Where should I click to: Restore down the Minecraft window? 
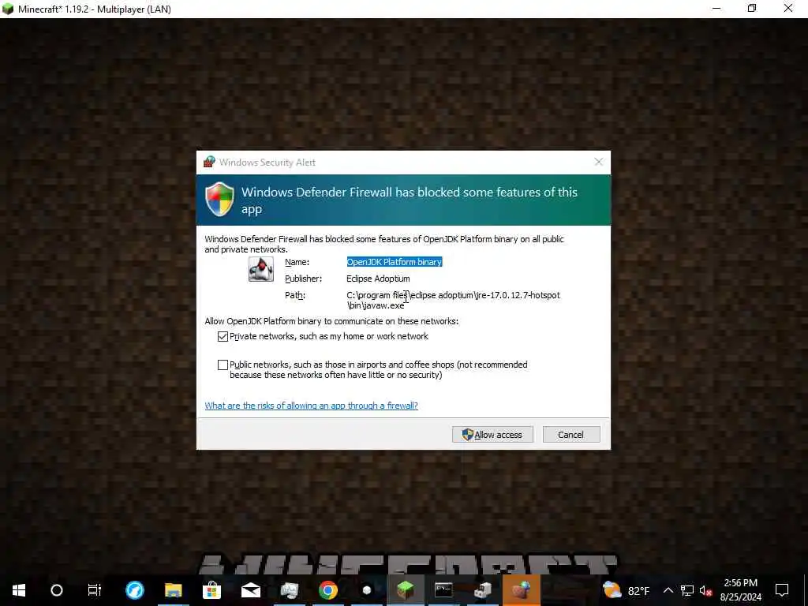[x=752, y=9]
